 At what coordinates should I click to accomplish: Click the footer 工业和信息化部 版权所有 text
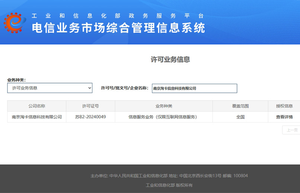click(x=169, y=185)
